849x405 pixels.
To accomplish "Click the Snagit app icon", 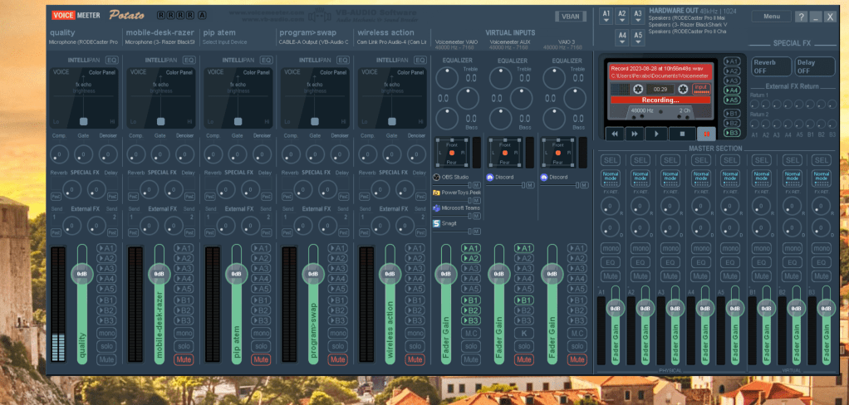I will 436,222.
